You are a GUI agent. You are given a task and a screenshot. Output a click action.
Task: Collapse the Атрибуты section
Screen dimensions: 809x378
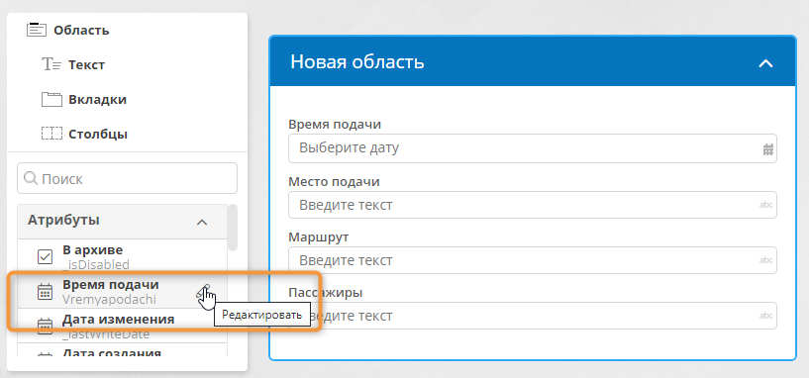[202, 223]
